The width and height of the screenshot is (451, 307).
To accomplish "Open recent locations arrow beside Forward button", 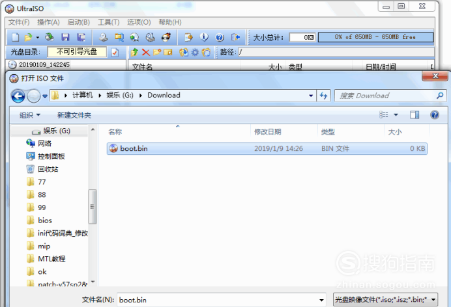I will pos(45,96).
